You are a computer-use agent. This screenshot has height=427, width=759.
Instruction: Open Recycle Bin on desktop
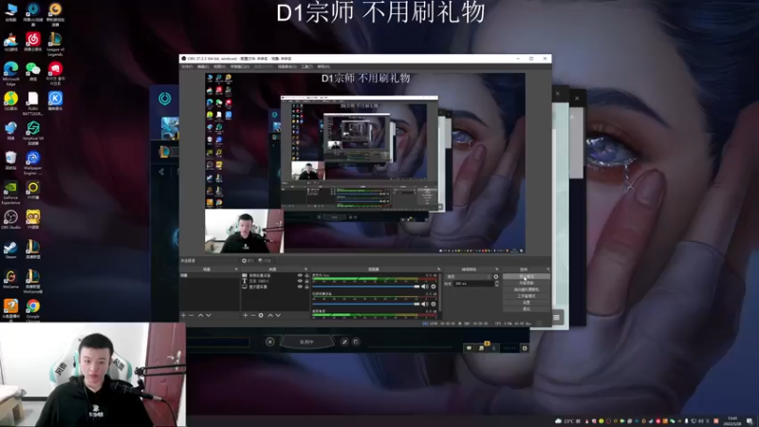pyautogui.click(x=10, y=158)
